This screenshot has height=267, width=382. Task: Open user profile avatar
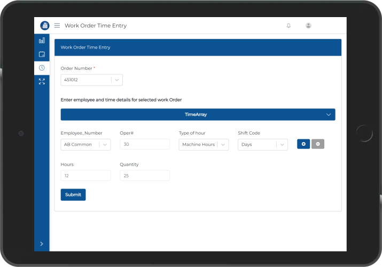(x=308, y=25)
